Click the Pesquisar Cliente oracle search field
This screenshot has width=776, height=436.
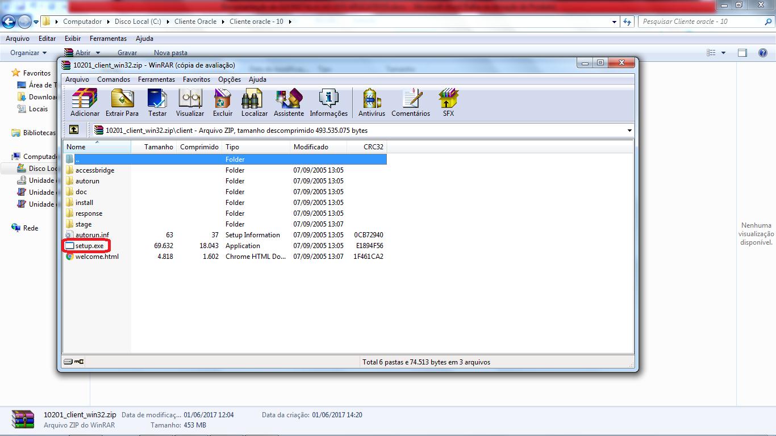pyautogui.click(x=702, y=22)
